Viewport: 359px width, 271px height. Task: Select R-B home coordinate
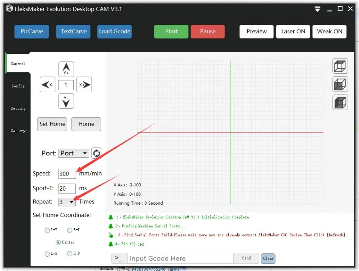tap(70, 254)
